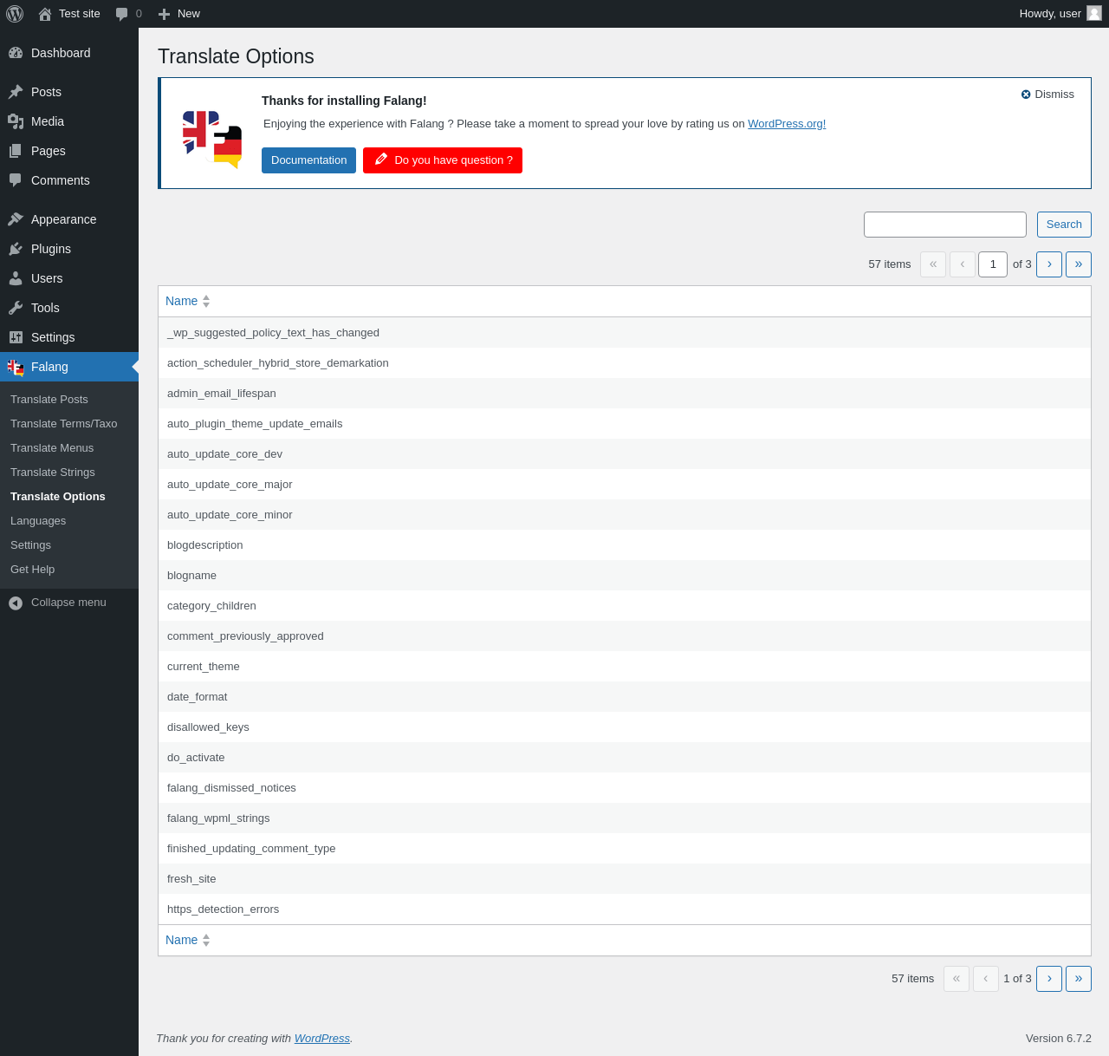Click the Settings sliders icon
The image size is (1109, 1056).
(16, 337)
